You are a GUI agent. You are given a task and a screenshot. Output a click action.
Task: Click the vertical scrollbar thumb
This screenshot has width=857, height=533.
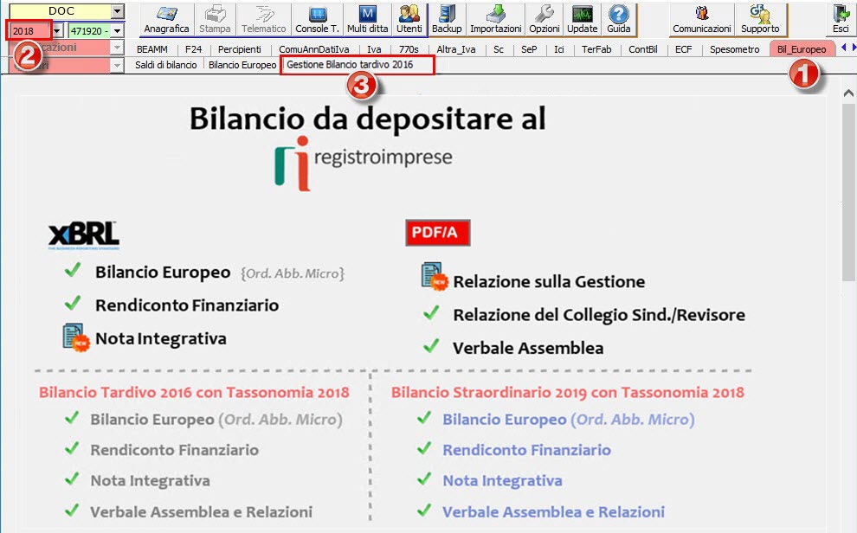(848, 191)
